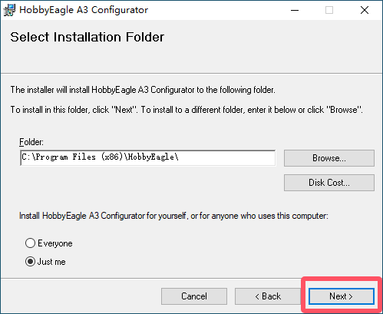This screenshot has width=383, height=314.
Task: Open the Browse... folder picker
Action: 329,158
